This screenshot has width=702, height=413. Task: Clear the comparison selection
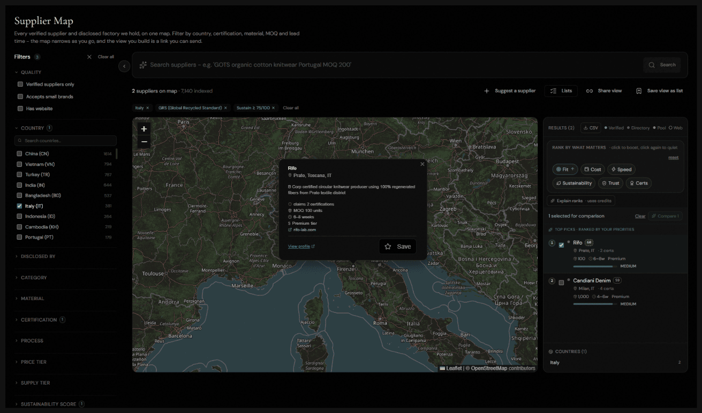[x=640, y=216]
